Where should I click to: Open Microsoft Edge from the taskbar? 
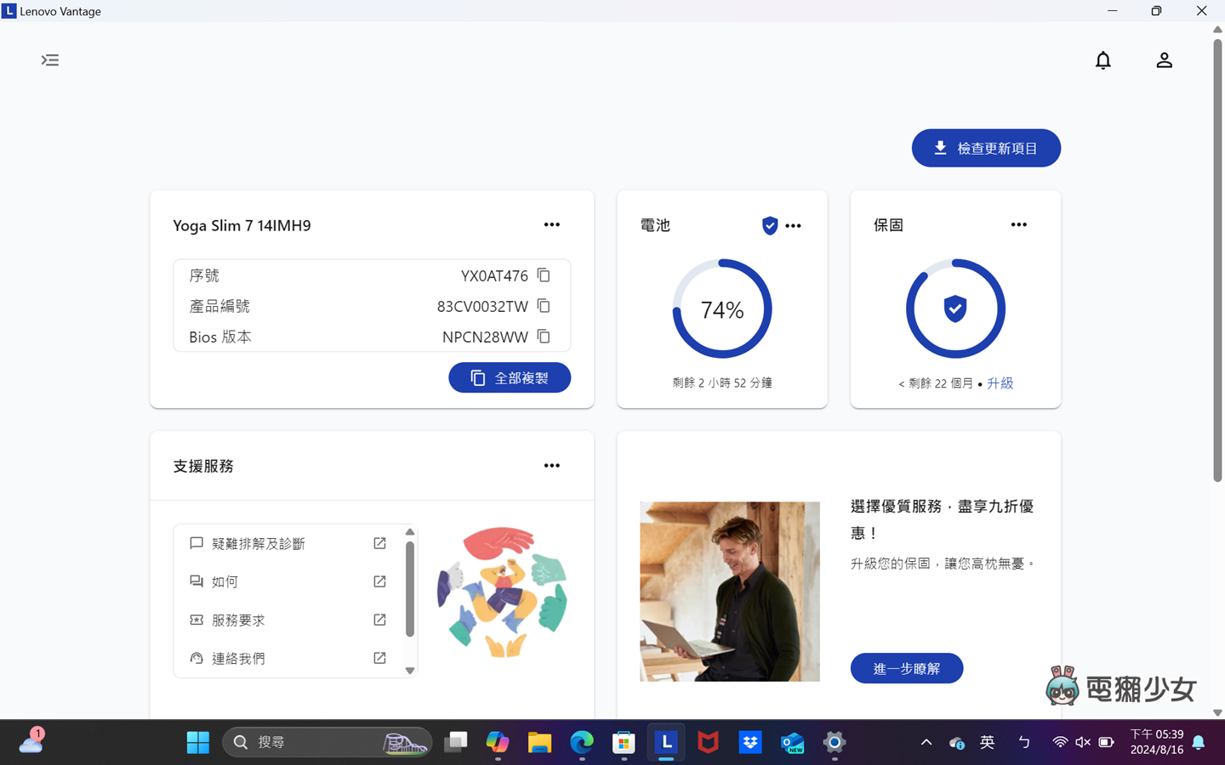tap(582, 742)
